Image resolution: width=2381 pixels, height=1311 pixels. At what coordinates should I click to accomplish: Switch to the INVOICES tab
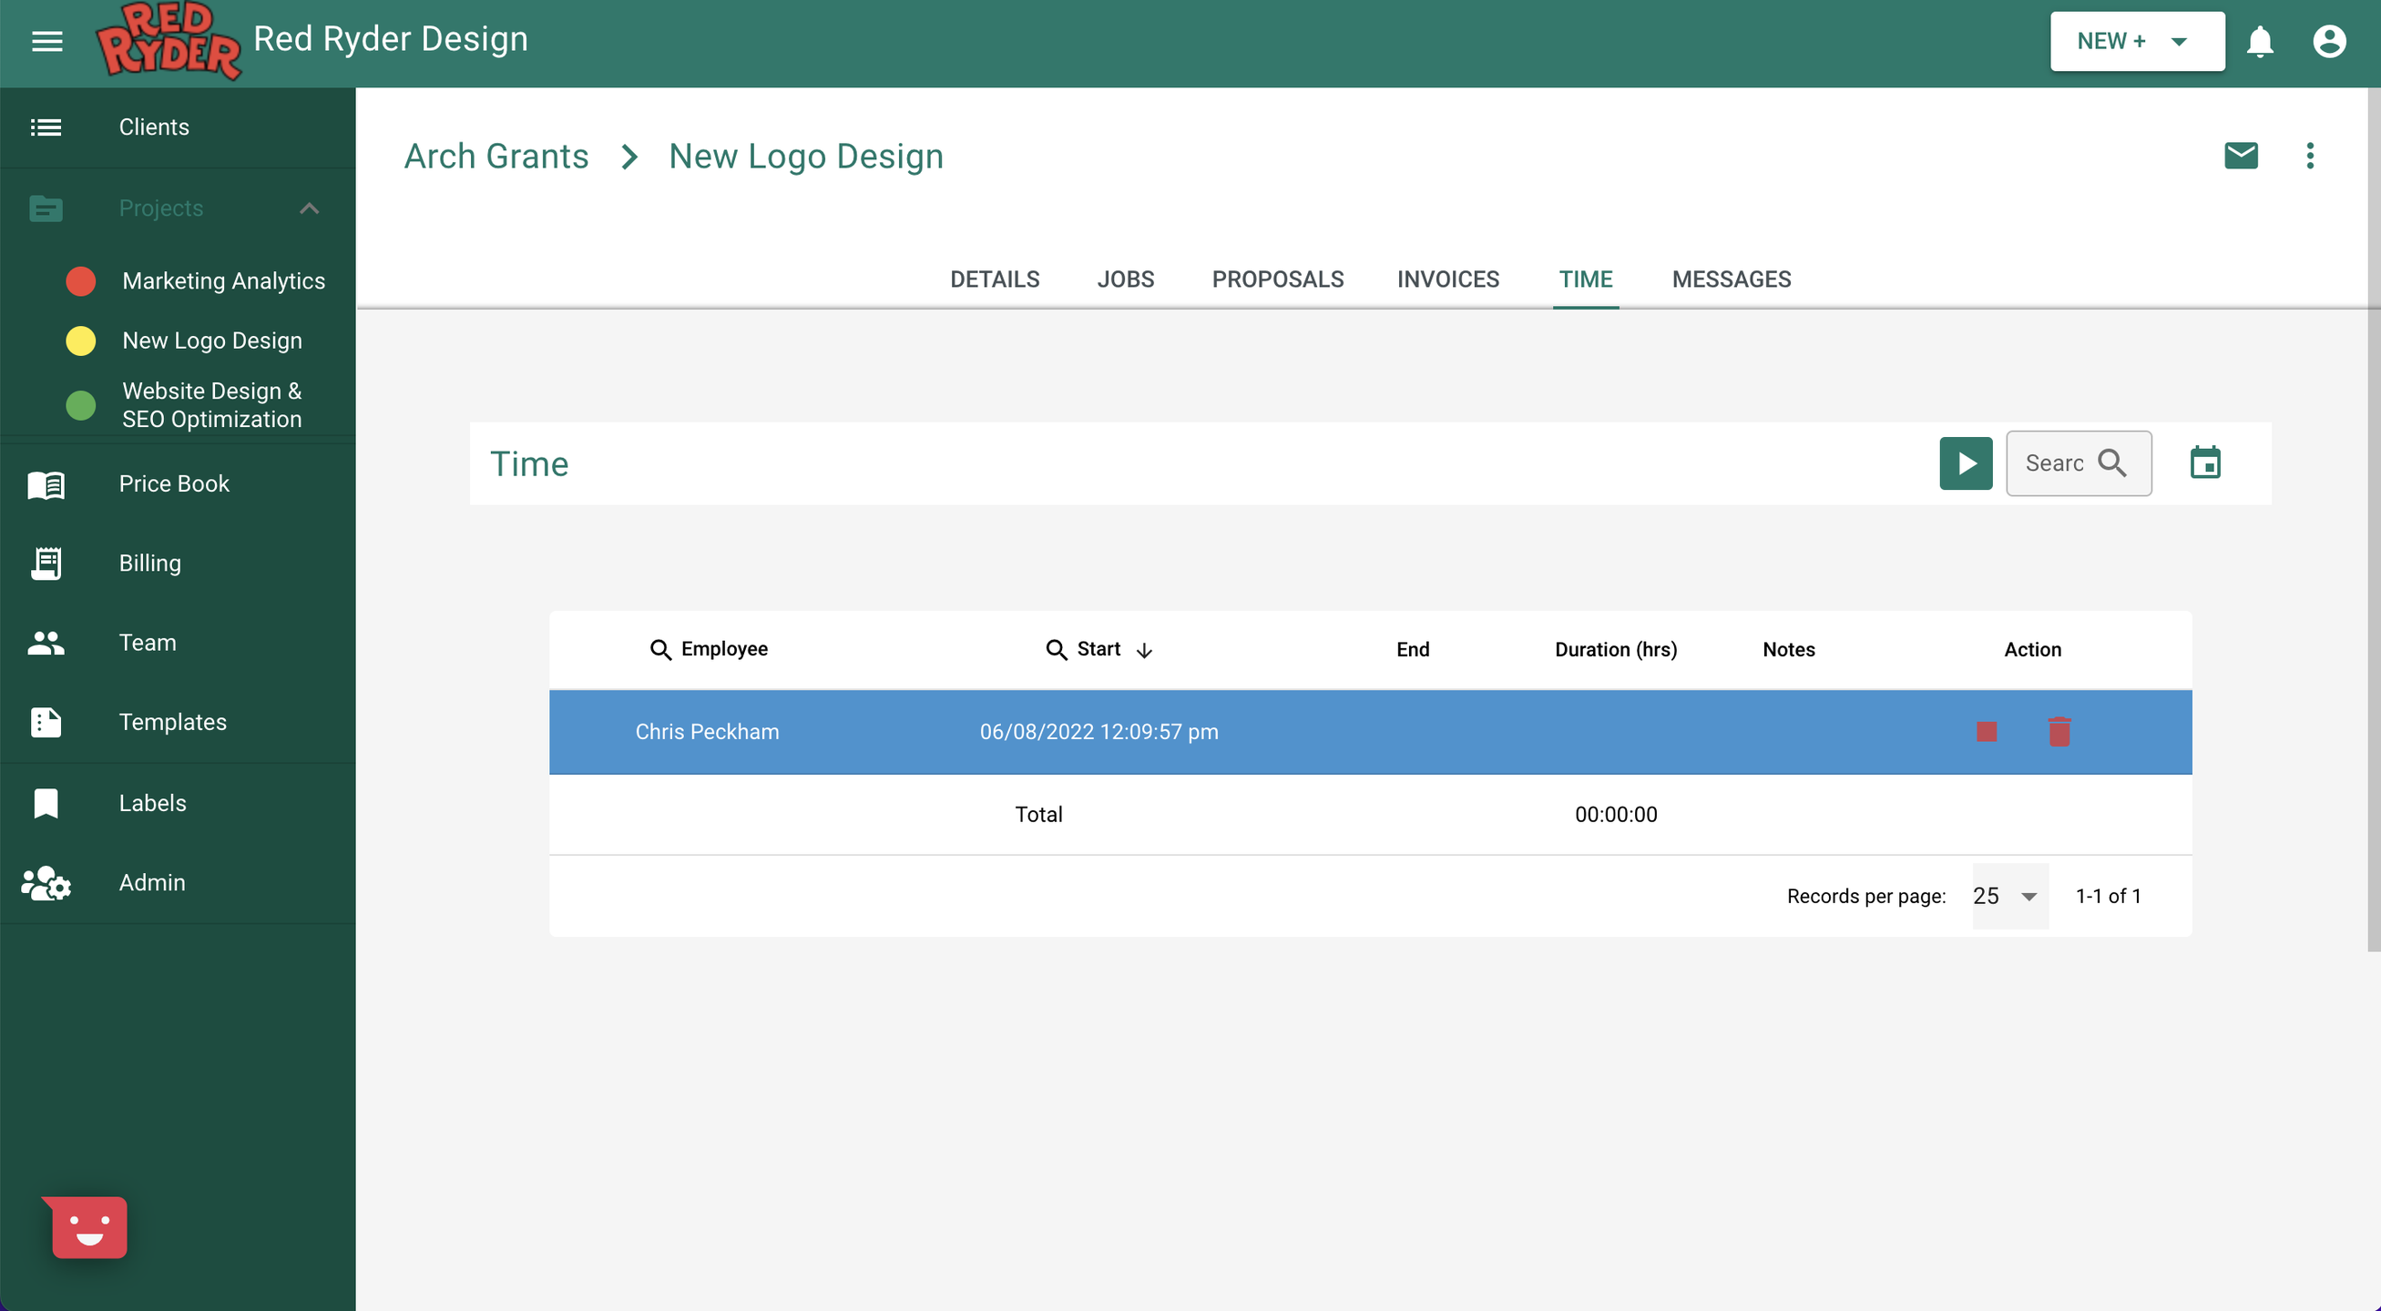[1447, 279]
